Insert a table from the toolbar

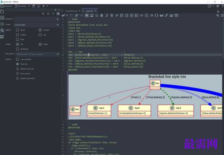[x=176, y=15]
